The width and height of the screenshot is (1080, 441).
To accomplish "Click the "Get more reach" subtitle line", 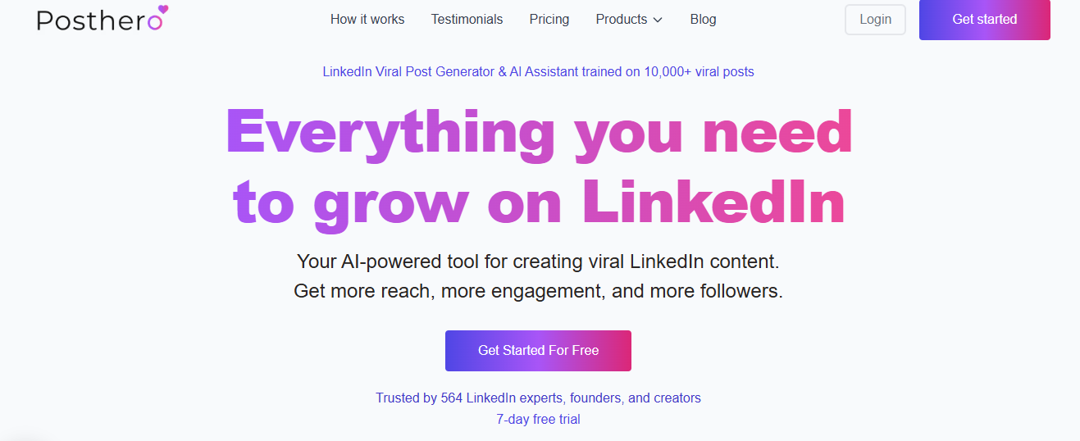I will [x=538, y=291].
